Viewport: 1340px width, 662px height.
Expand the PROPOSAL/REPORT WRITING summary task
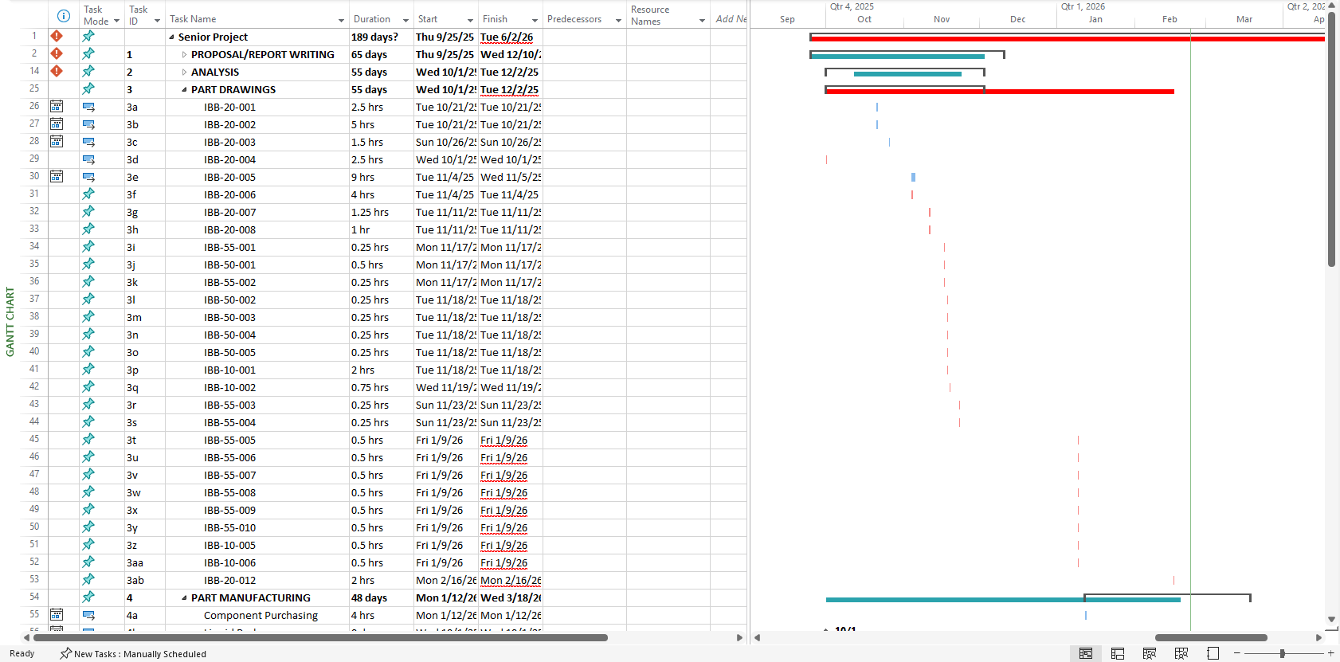[184, 55]
